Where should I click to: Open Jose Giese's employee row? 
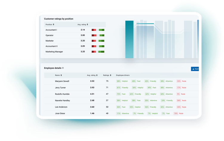[x=122, y=113]
